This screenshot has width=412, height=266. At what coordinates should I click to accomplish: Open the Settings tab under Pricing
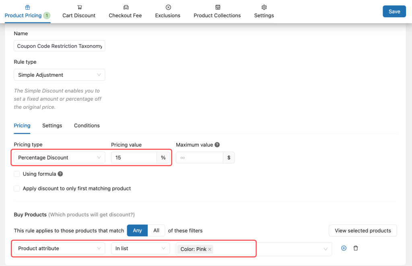coord(52,125)
